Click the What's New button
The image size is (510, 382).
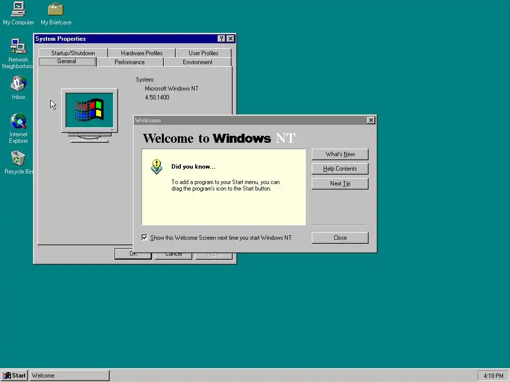point(340,154)
